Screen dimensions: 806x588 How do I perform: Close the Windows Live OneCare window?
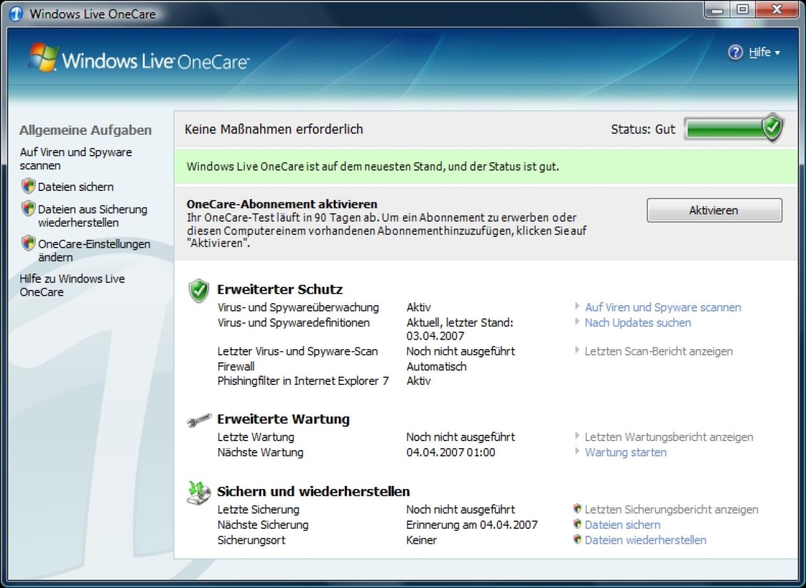776,9
